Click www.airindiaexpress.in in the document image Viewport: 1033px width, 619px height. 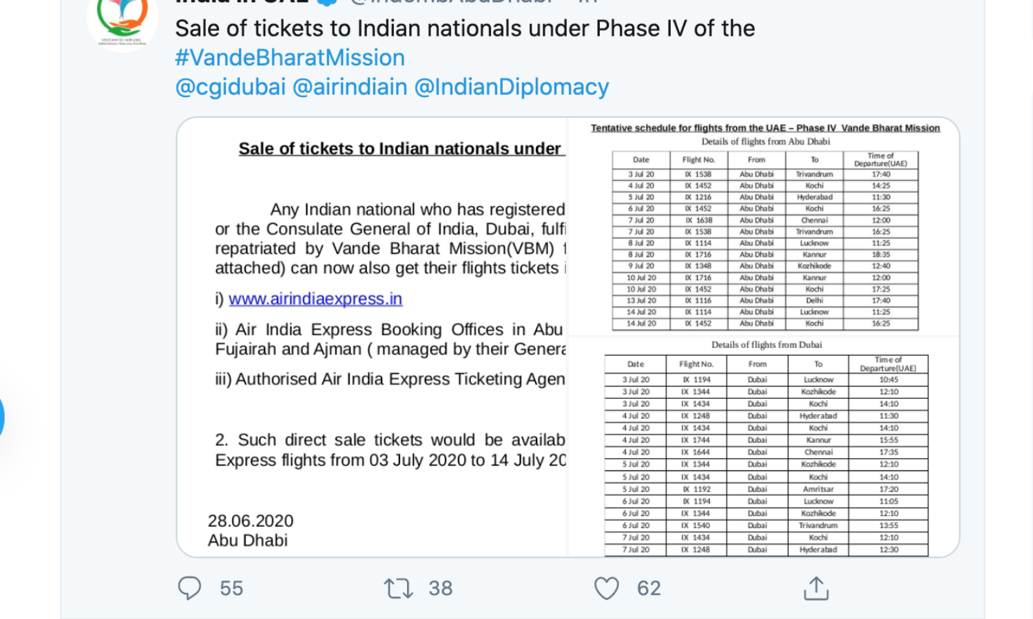point(315,299)
